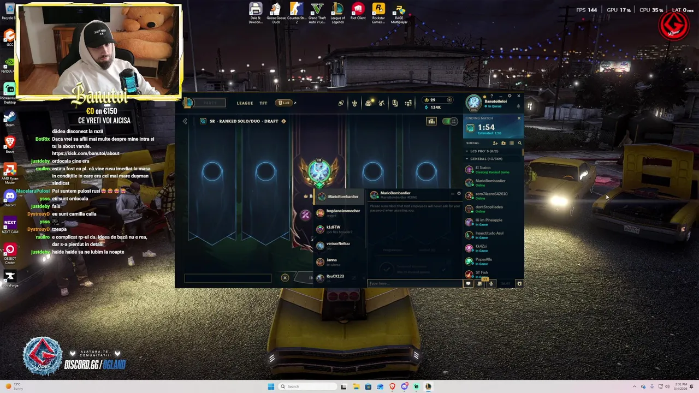Click lobby chat input box
The width and height of the screenshot is (699, 393).
[x=228, y=279]
